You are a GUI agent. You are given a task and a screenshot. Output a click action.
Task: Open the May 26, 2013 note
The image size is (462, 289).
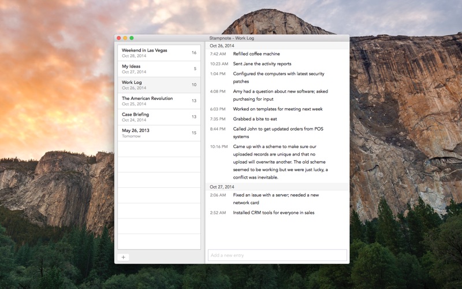pos(159,134)
